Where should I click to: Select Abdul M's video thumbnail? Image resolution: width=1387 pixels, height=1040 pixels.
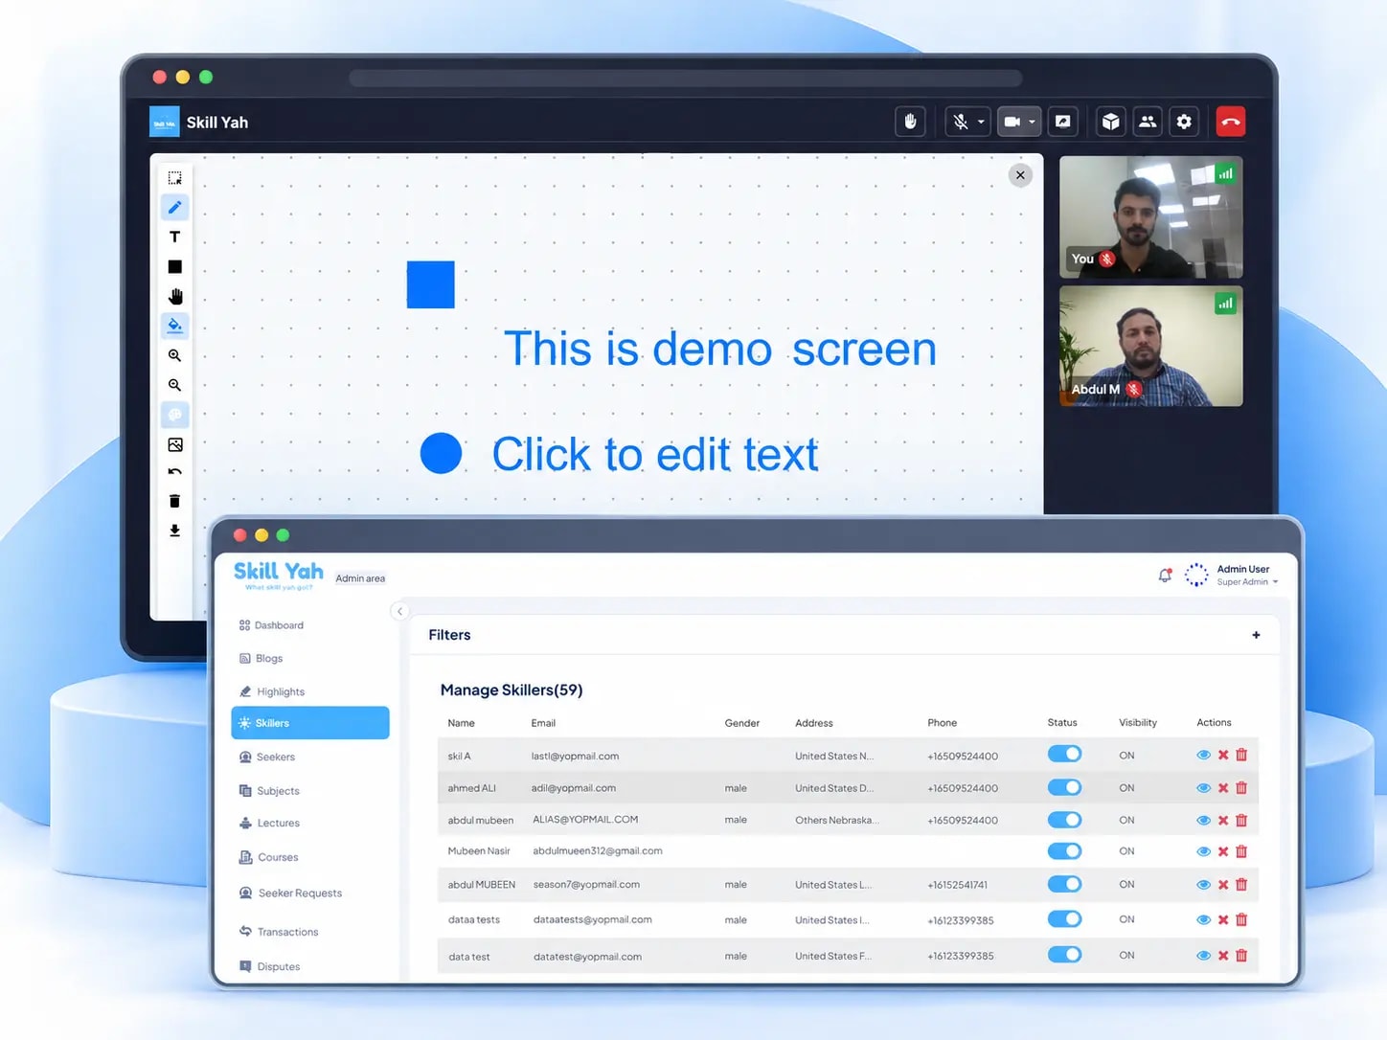tap(1150, 347)
